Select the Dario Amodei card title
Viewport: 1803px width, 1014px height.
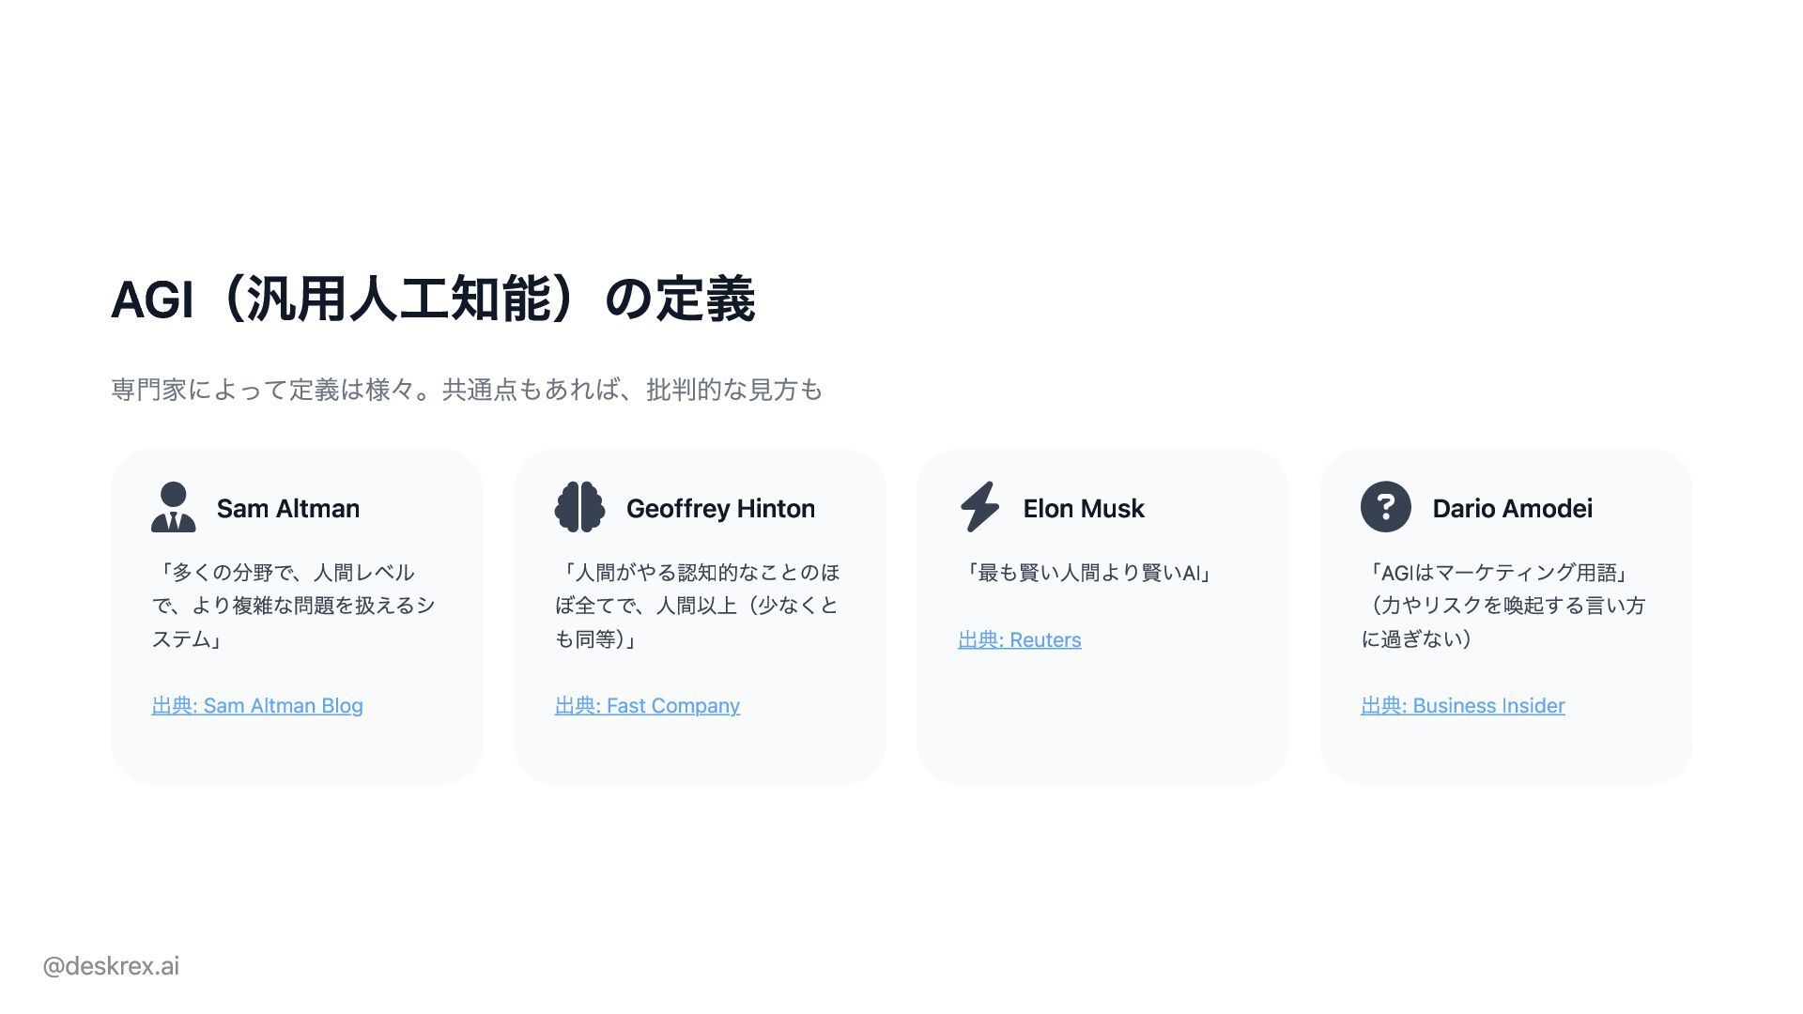point(1512,509)
